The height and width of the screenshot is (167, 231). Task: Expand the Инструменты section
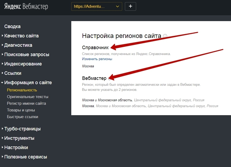(19, 138)
